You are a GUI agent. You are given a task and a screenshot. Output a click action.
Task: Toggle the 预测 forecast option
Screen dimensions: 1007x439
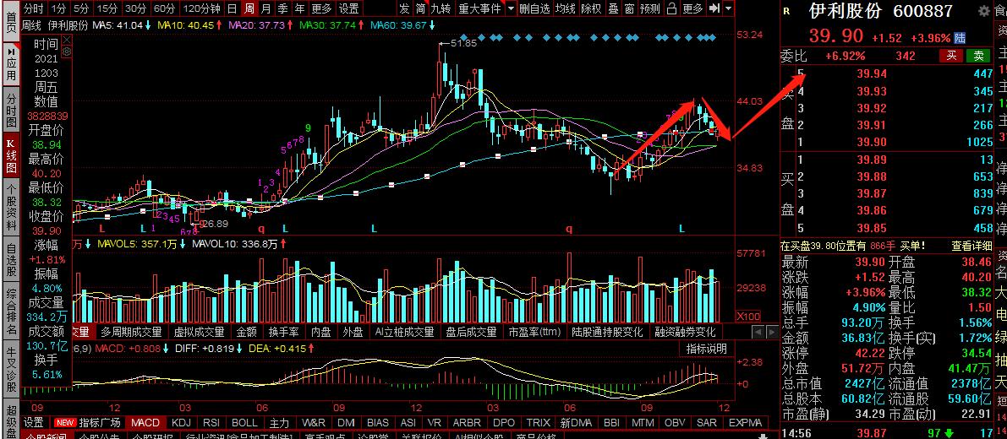(x=650, y=8)
